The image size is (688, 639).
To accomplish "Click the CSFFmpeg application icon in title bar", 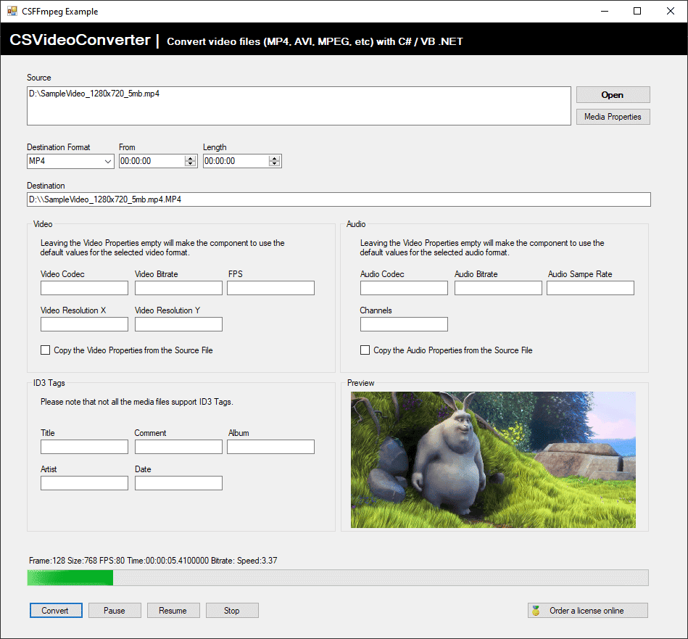I will pos(13,11).
